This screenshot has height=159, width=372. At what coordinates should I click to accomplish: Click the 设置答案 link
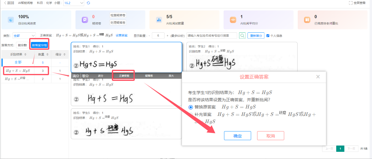pyautogui.click(x=121, y=36)
